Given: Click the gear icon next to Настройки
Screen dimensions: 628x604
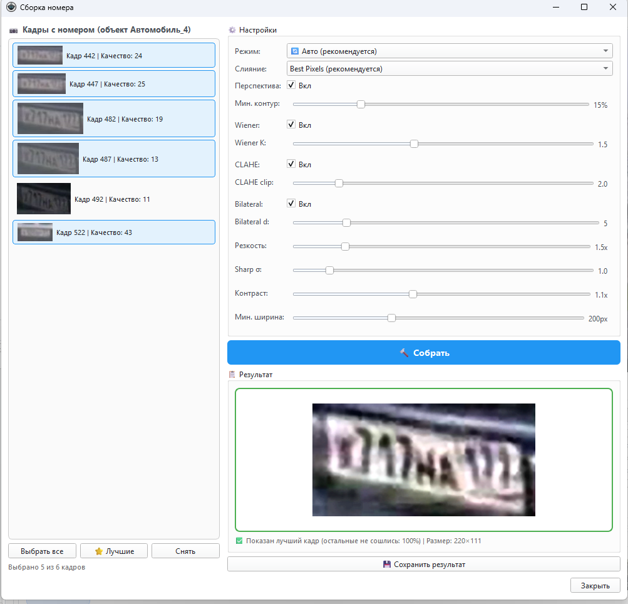Looking at the screenshot, I should click(x=232, y=30).
